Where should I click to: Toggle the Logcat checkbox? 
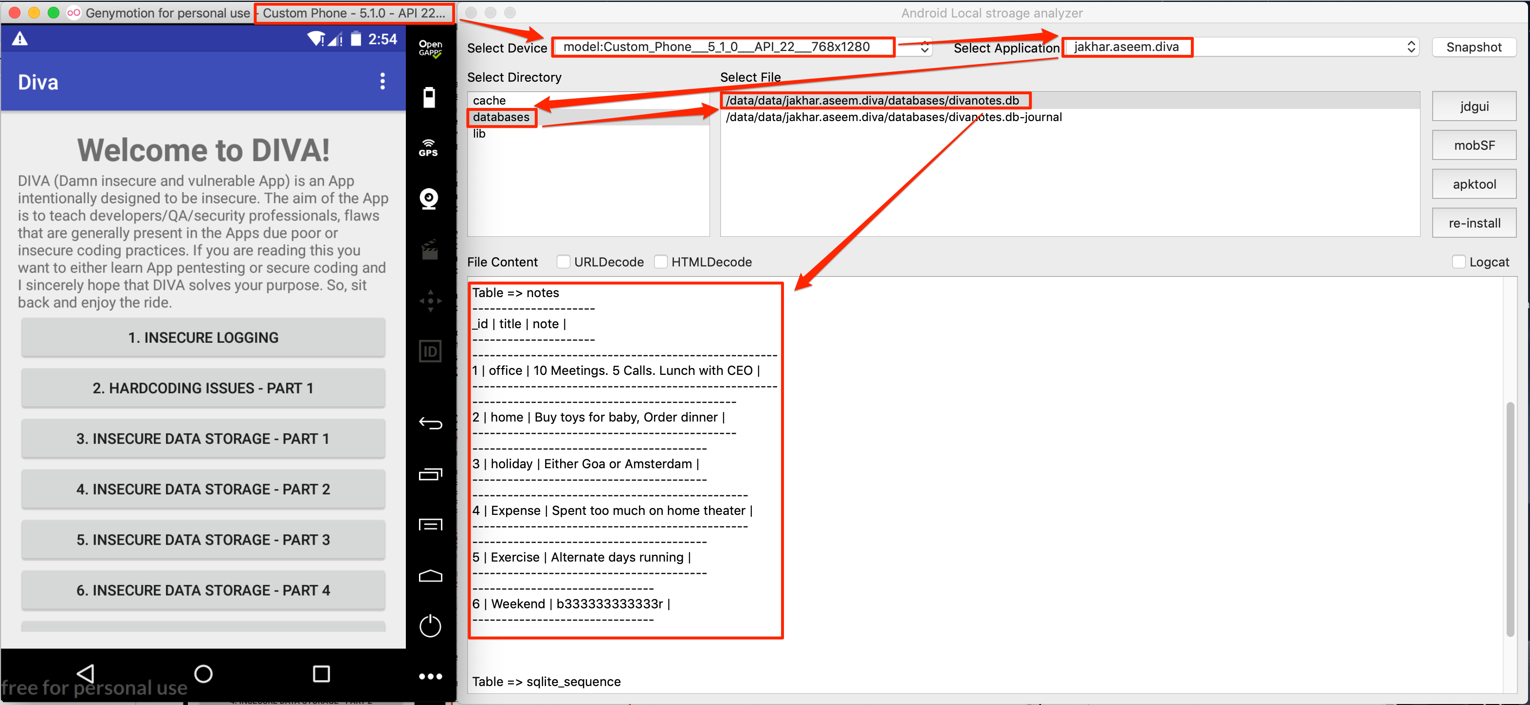(x=1459, y=262)
